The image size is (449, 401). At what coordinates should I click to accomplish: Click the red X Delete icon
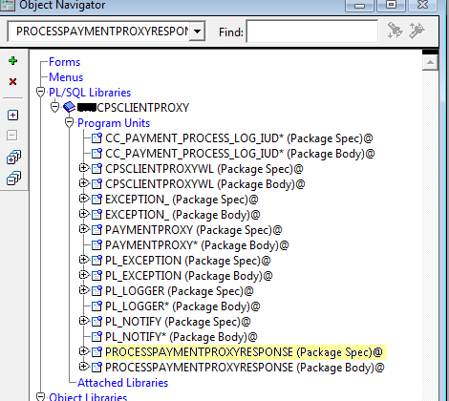[x=12, y=82]
